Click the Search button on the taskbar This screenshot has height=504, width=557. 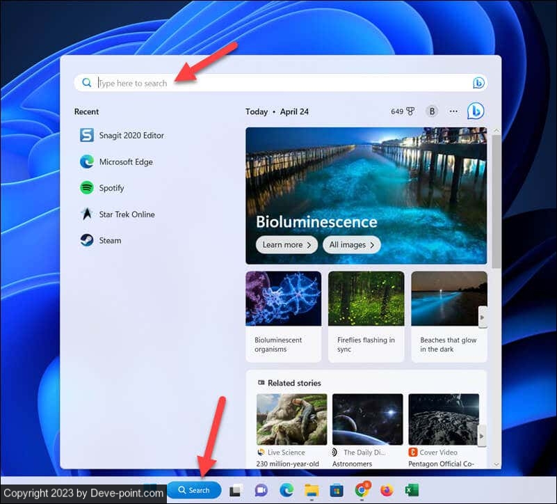[194, 490]
